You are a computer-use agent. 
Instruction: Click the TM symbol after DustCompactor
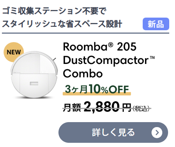pyautogui.click(x=152, y=58)
